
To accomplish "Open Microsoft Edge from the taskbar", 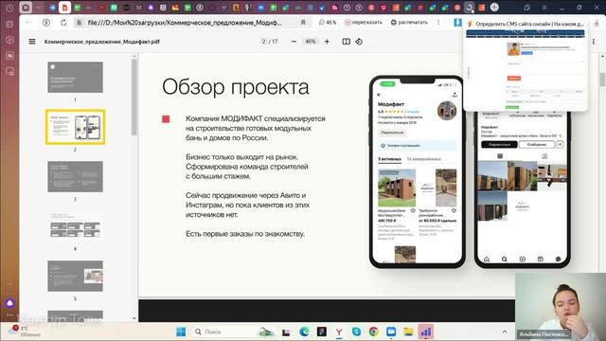I will point(304,332).
